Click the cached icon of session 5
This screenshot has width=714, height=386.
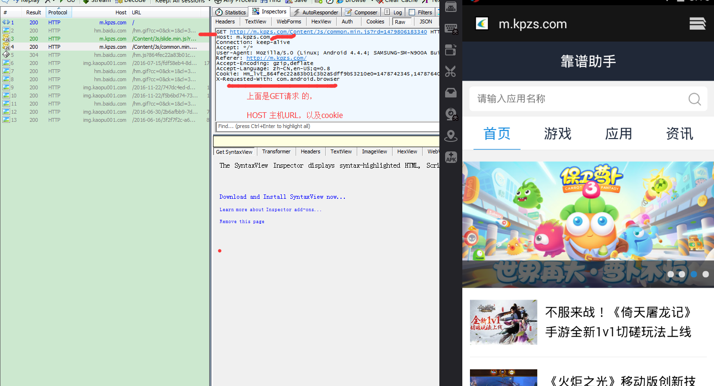click(6, 55)
